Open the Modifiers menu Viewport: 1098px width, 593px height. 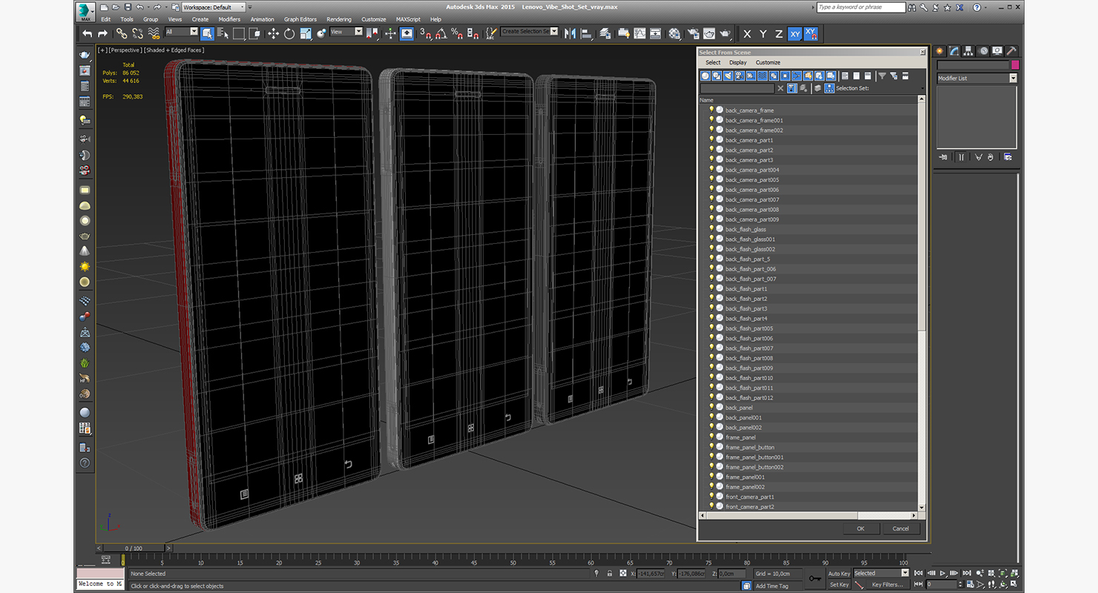click(x=229, y=19)
